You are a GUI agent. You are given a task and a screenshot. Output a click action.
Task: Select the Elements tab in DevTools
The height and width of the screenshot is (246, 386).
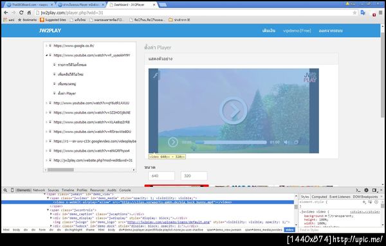[23, 190]
